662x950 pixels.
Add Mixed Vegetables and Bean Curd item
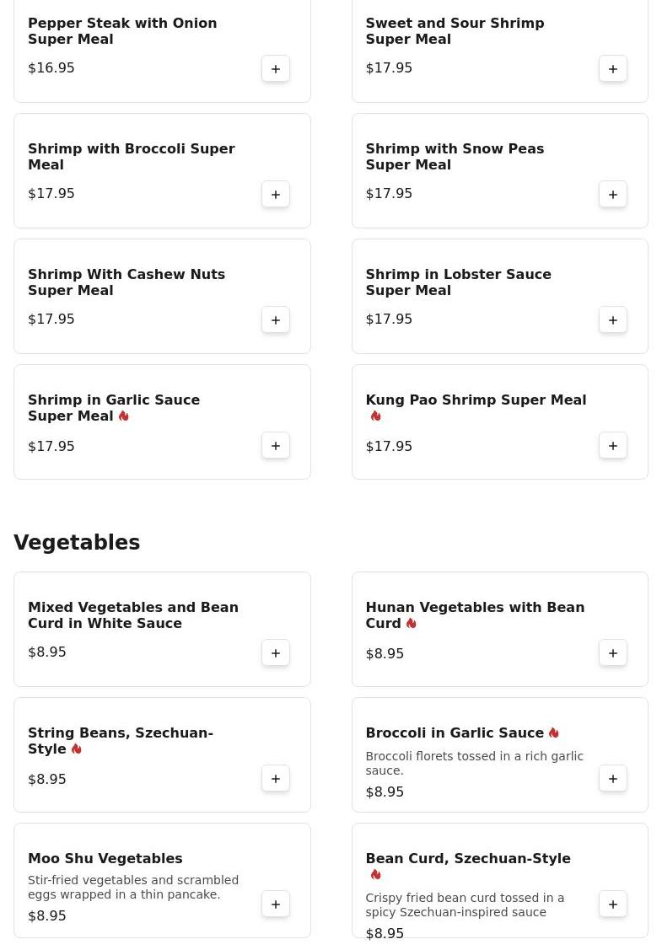pyautogui.click(x=276, y=653)
